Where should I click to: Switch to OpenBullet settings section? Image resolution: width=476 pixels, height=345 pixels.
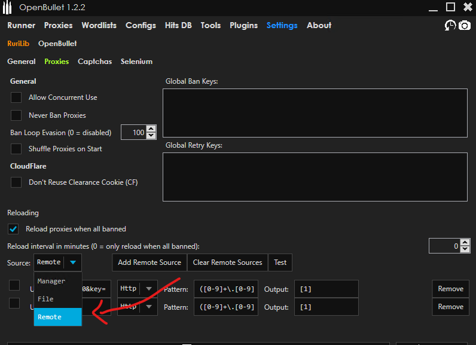57,44
